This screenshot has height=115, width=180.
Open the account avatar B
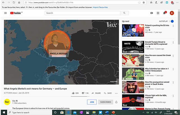(x=172, y=13)
